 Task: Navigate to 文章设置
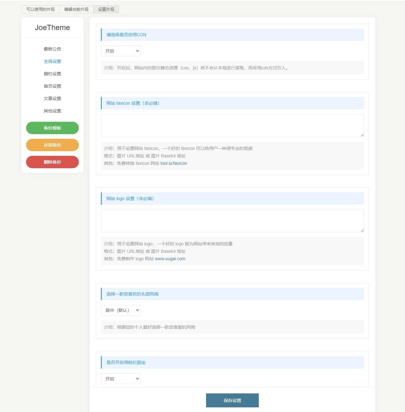52,99
